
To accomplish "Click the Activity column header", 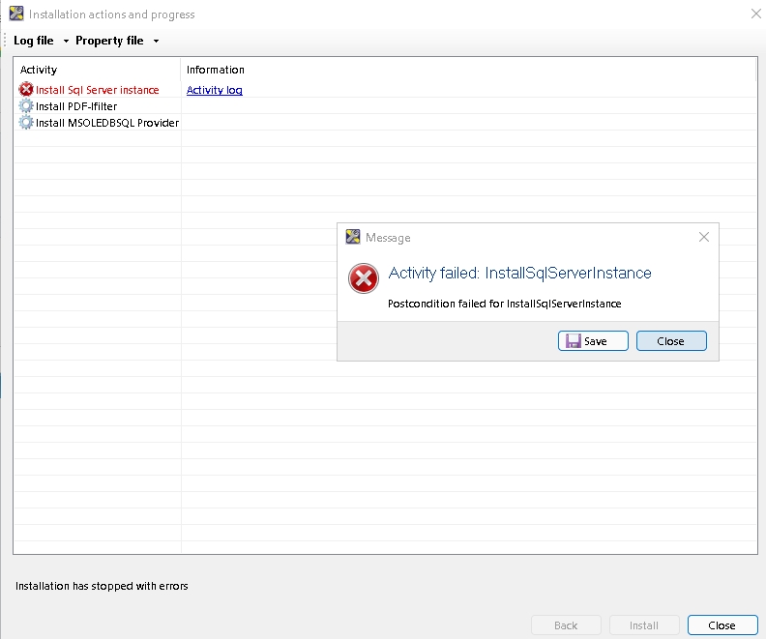I will click(x=39, y=70).
